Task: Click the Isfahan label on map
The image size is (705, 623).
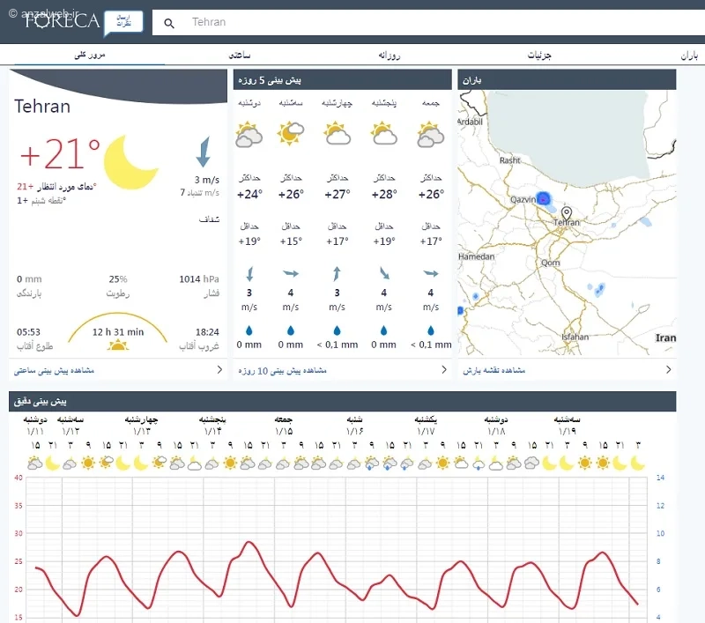Action: 575,337
